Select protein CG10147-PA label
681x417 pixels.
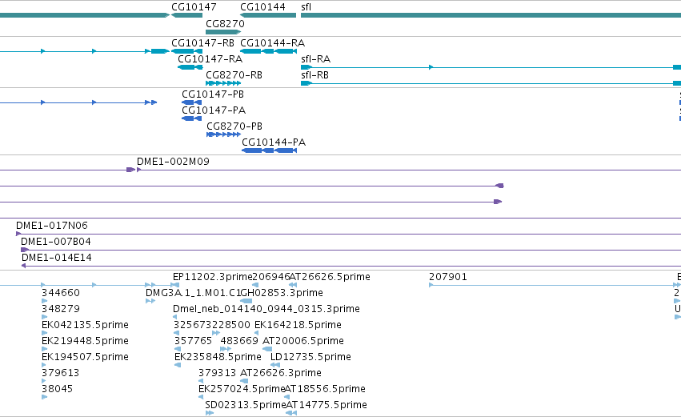click(214, 110)
